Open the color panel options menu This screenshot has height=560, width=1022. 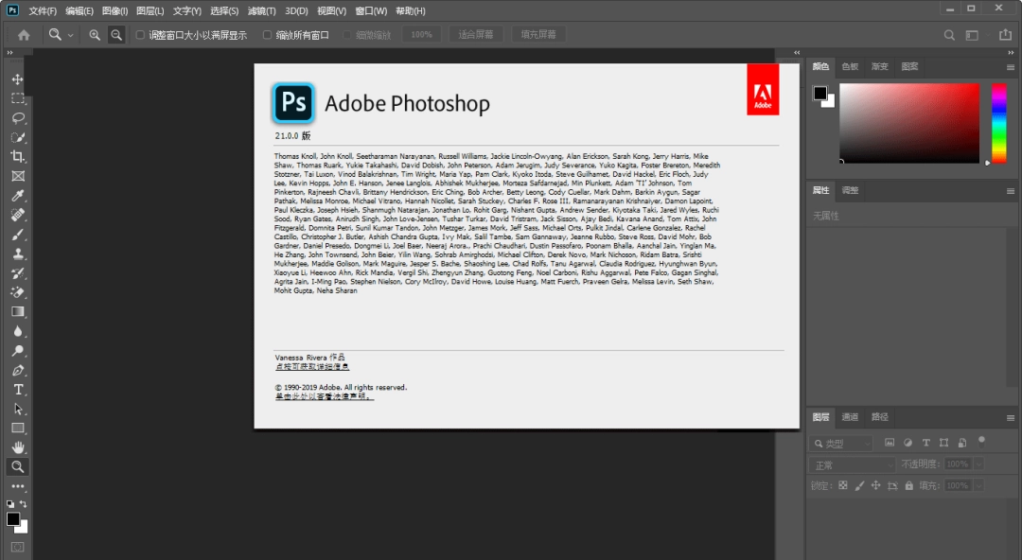pos(1011,67)
